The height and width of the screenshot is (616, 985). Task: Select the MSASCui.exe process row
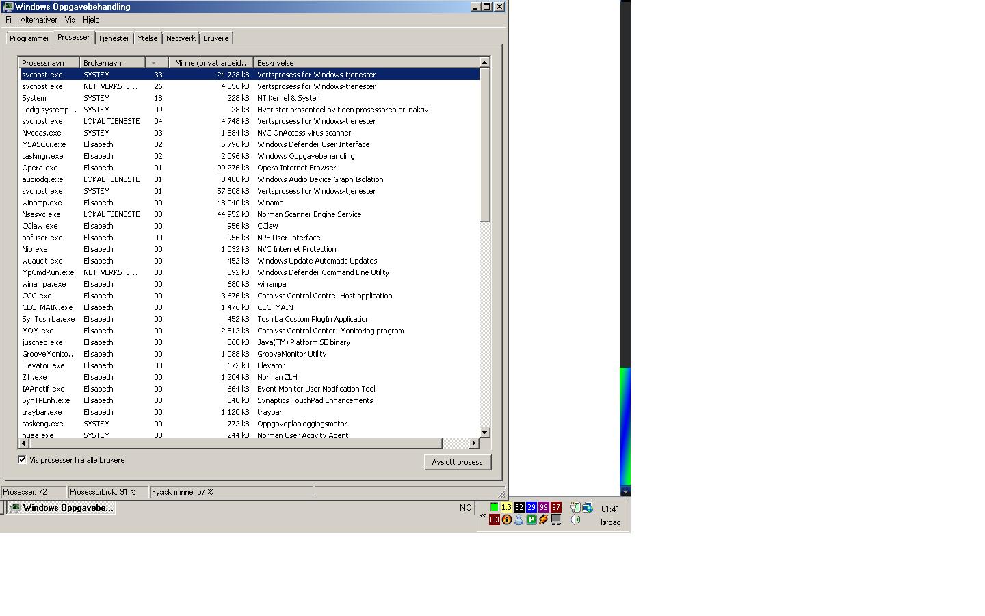coord(249,144)
